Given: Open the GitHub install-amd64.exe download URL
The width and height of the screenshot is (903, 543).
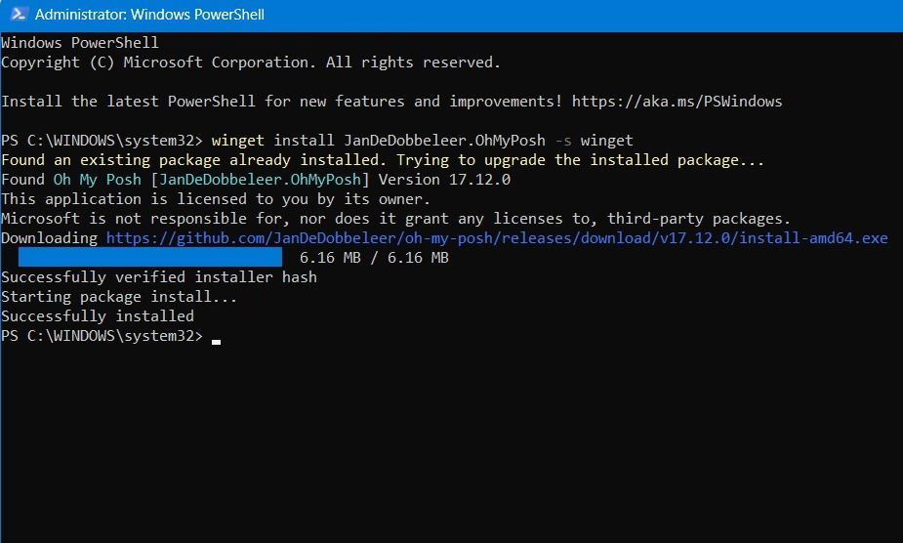Looking at the screenshot, I should click(x=497, y=238).
